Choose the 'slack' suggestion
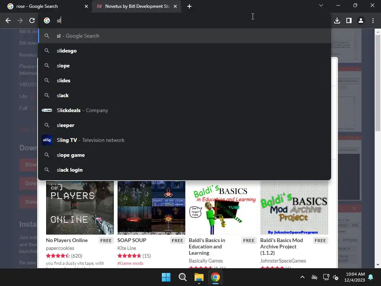Image resolution: width=381 pixels, height=286 pixels. click(185, 95)
